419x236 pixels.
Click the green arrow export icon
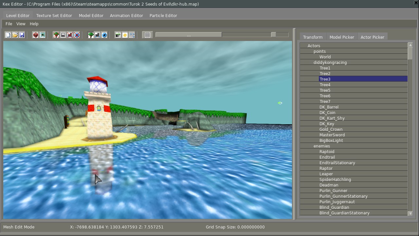click(118, 35)
